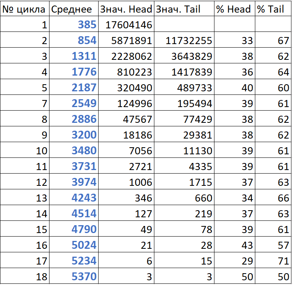
Task: Select the "% Head" header cell
Action: pyautogui.click(x=234, y=9)
